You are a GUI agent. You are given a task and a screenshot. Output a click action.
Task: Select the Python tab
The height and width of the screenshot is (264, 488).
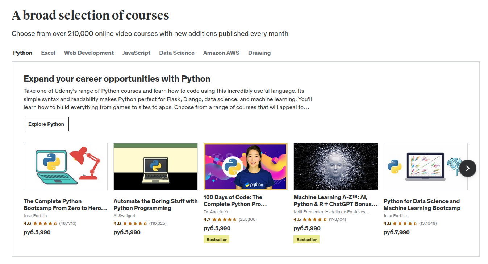click(23, 53)
